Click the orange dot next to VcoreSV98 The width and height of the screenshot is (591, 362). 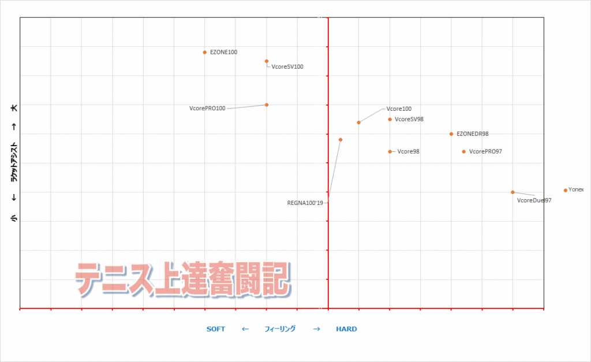[390, 120]
